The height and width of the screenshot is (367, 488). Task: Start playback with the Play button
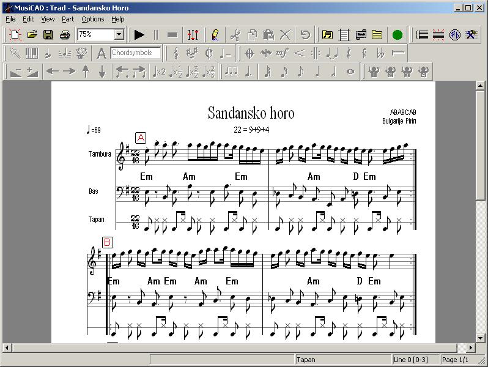click(139, 35)
